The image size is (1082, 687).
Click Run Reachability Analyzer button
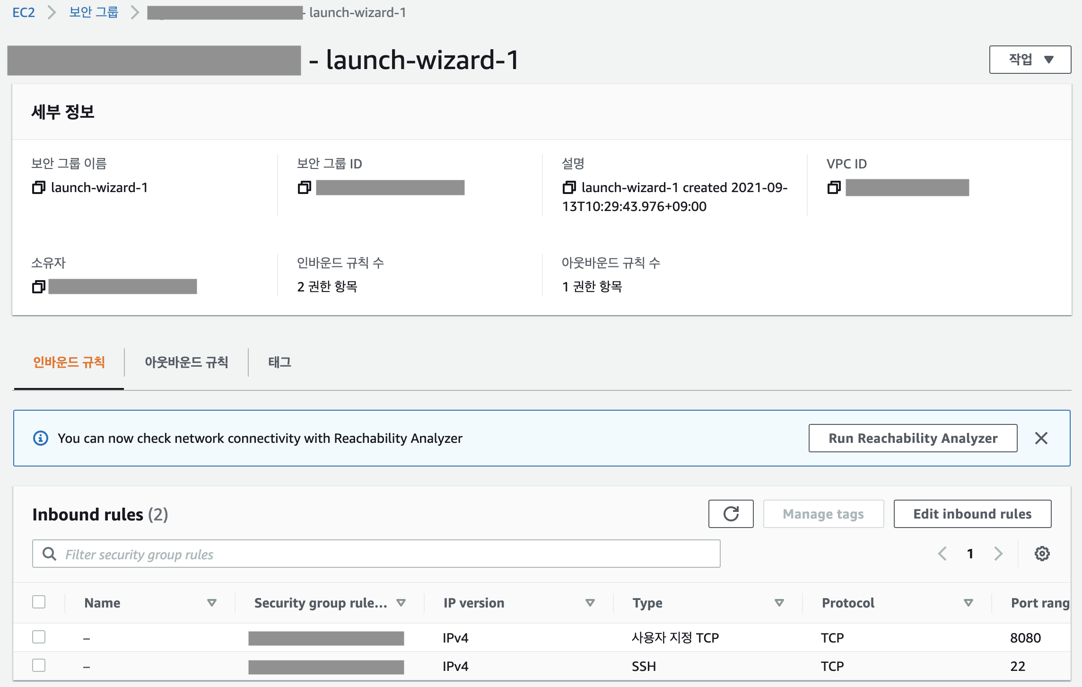coord(913,438)
